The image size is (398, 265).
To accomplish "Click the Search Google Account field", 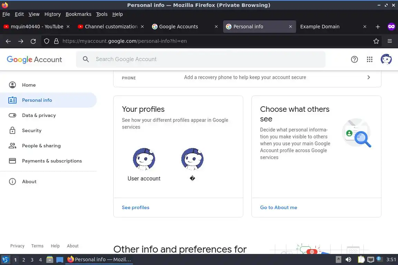I will 200,59.
